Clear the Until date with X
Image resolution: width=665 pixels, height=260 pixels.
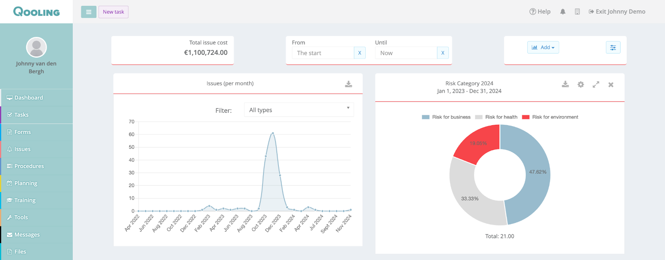coord(443,53)
